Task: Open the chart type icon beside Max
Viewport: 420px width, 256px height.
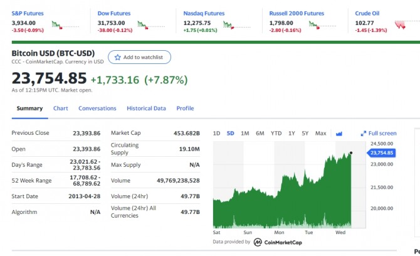Action: coord(339,134)
